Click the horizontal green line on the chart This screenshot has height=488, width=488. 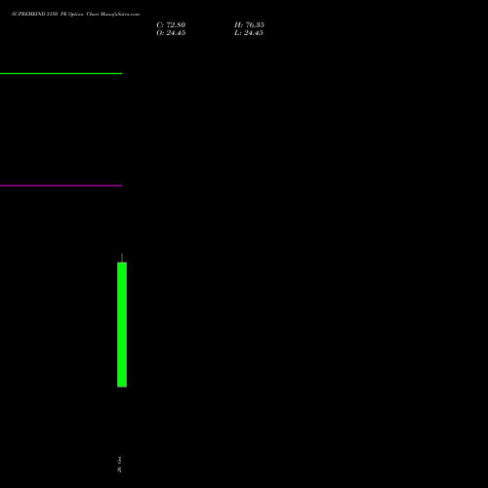coord(61,73)
